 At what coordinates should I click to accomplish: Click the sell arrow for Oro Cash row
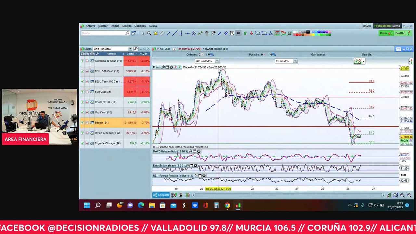87,112
